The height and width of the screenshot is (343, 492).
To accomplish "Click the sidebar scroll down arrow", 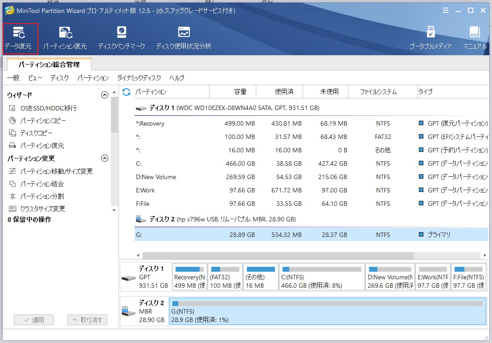I will click(114, 210).
